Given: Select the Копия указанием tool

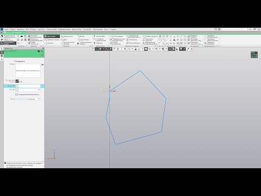Looking at the screenshot, I should tap(115, 43).
